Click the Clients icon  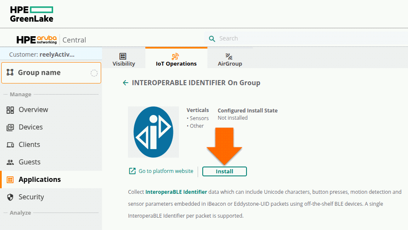click(10, 145)
